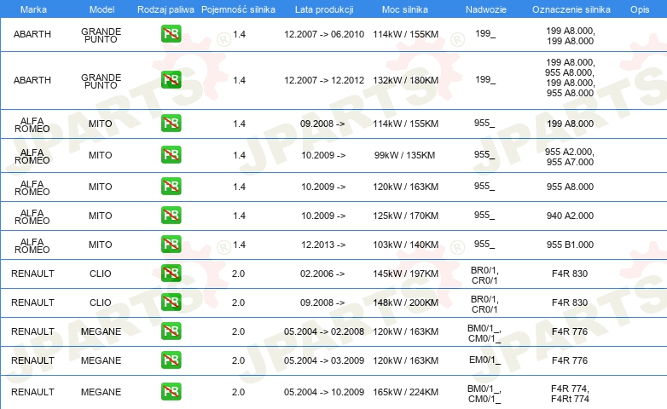Click fuel icon in Mito 103kW / 140KM row
This screenshot has height=409, width=667.
click(171, 245)
